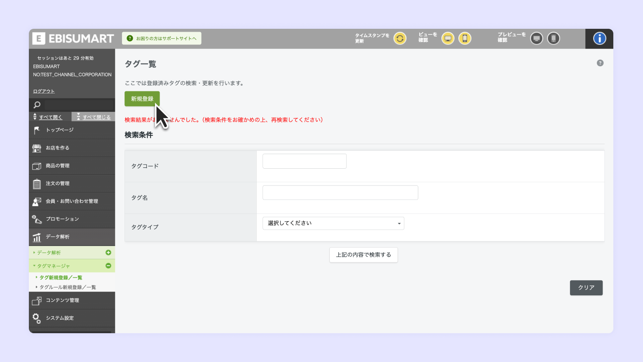Screen dimensions: 643x362
Task: Click the session remaining time text
Action: coord(66,58)
